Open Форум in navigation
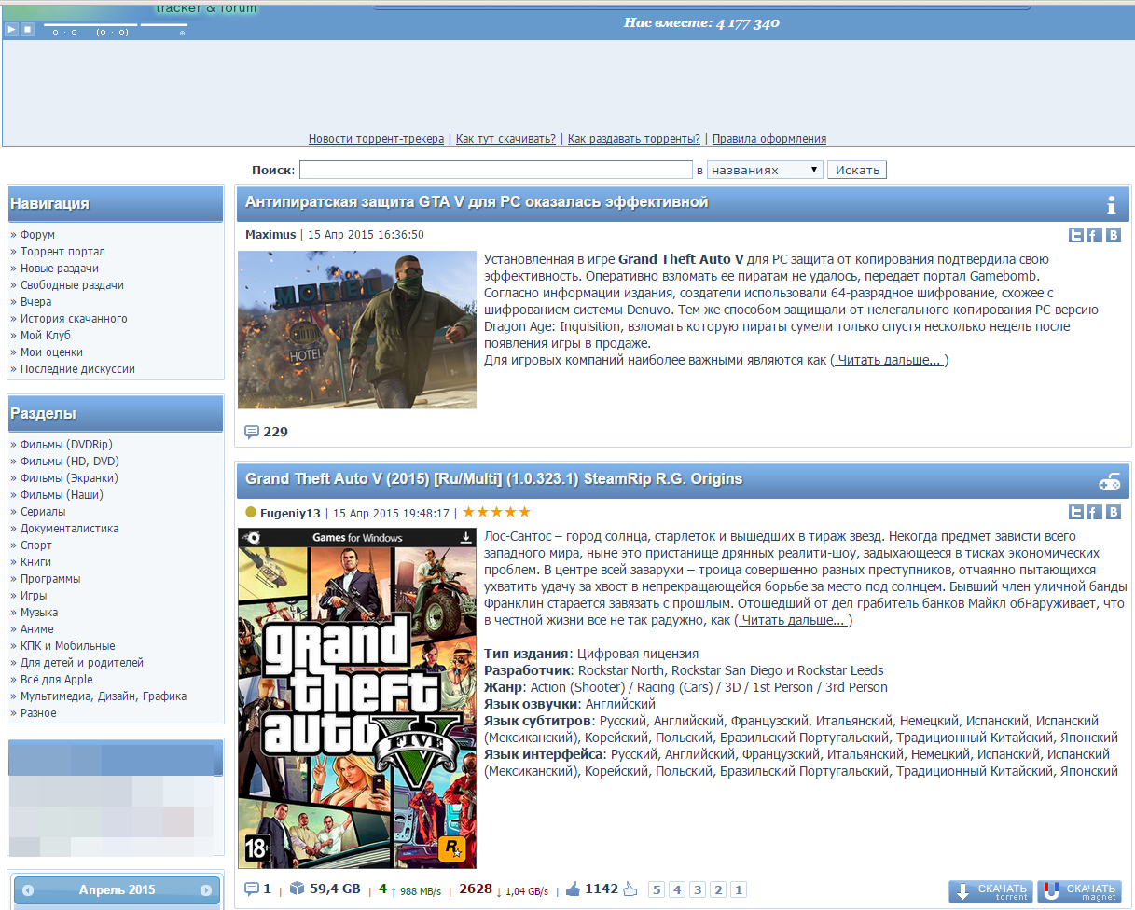Image resolution: width=1135 pixels, height=910 pixels. pyautogui.click(x=37, y=235)
